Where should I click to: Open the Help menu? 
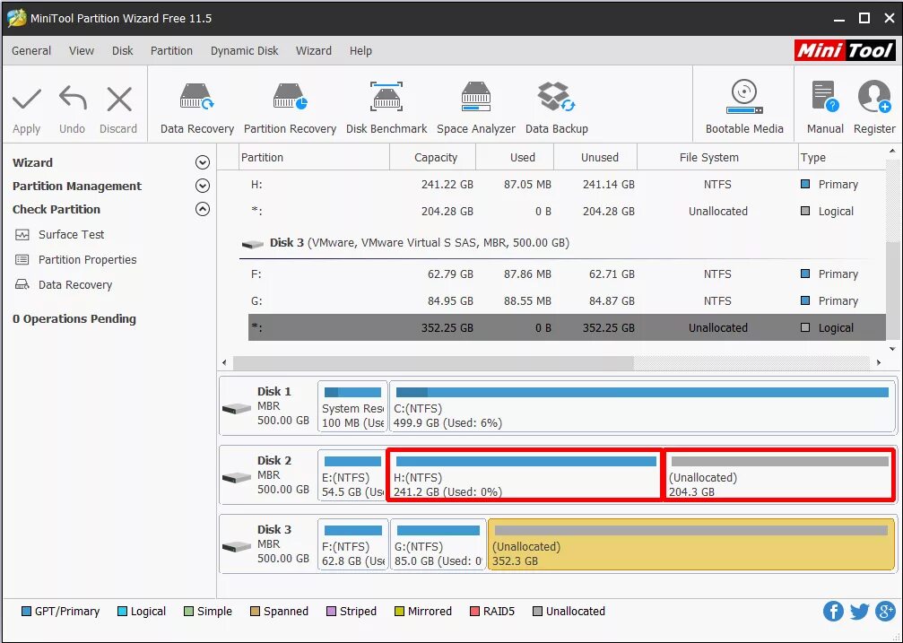point(360,51)
